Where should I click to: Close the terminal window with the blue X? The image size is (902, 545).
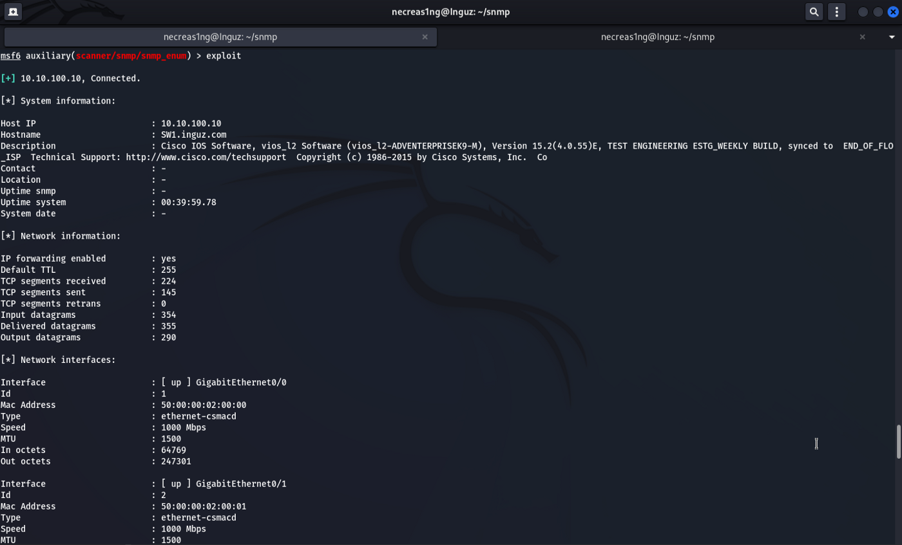[893, 12]
